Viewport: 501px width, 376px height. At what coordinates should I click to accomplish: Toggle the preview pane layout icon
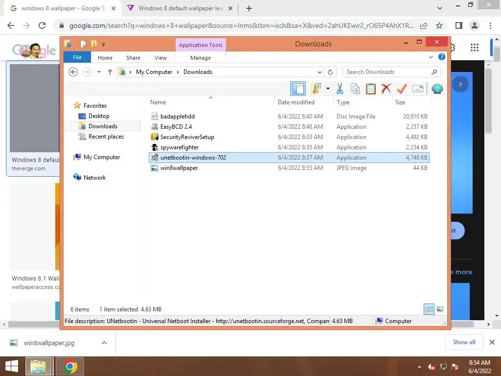(x=298, y=89)
